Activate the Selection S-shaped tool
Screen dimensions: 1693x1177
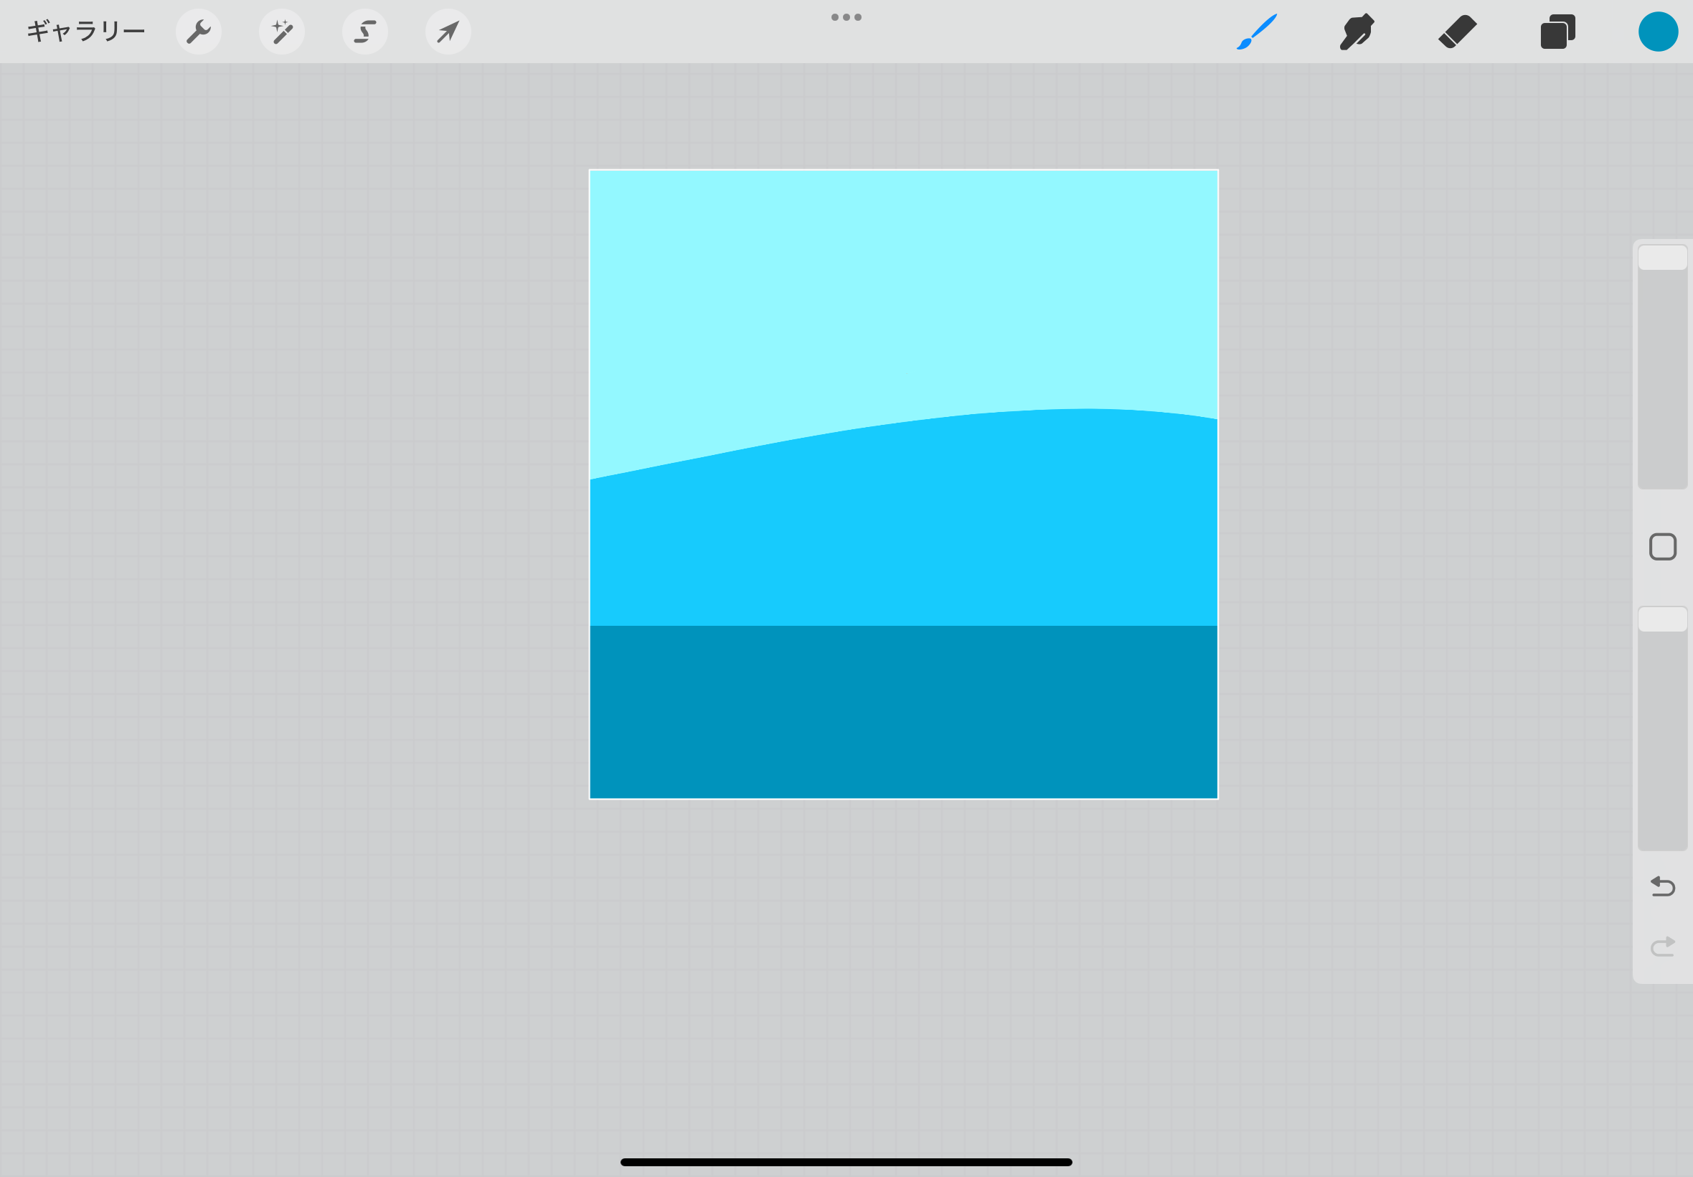pyautogui.click(x=365, y=32)
